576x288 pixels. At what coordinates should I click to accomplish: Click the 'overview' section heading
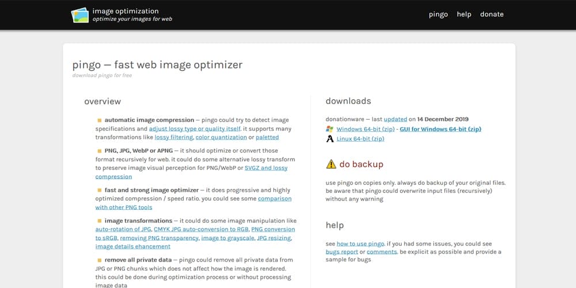(x=103, y=101)
